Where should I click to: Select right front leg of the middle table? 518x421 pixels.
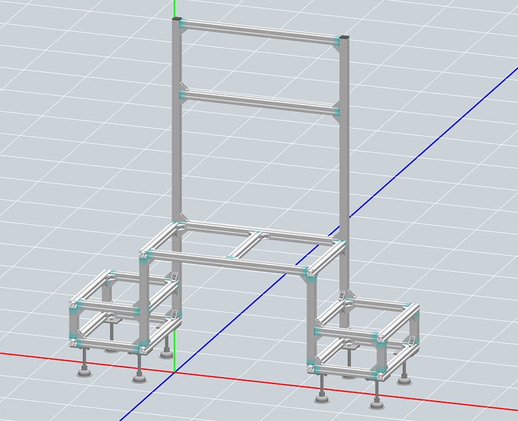pyautogui.click(x=311, y=311)
